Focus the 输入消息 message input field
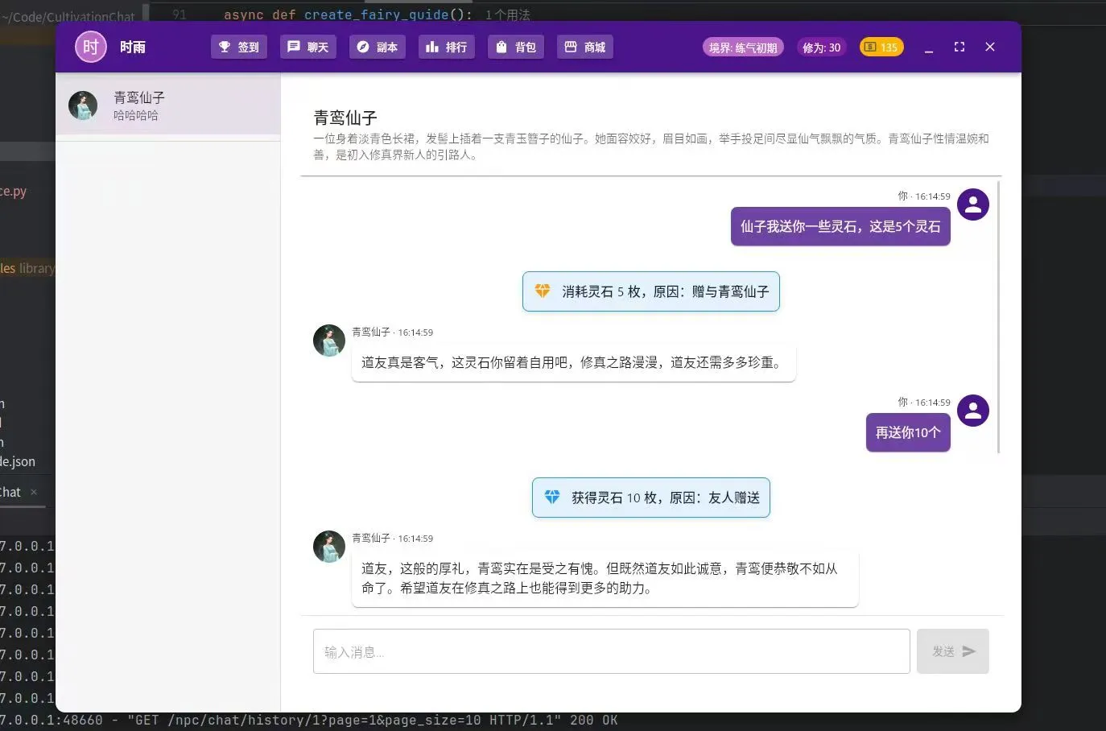The image size is (1106, 731). tap(611, 651)
